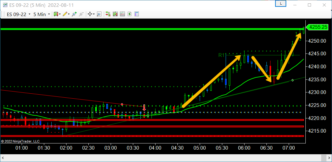Click the NinjaTrader chart window title icon

[x=5, y=5]
